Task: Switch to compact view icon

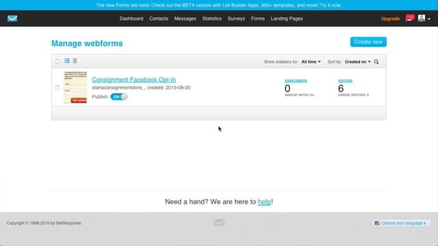Action: 75,61
